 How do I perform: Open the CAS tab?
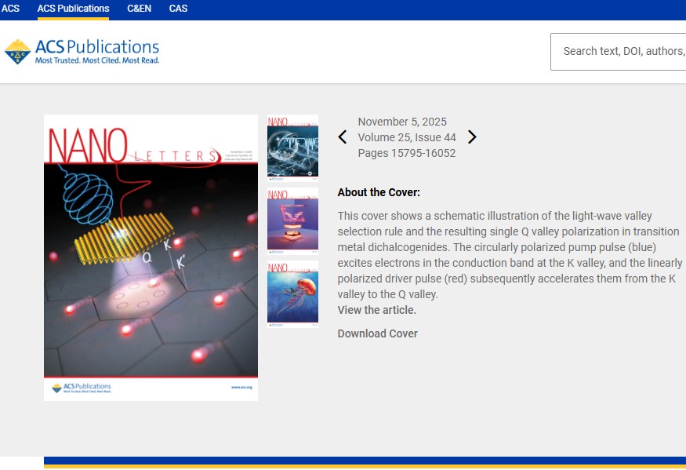[178, 9]
